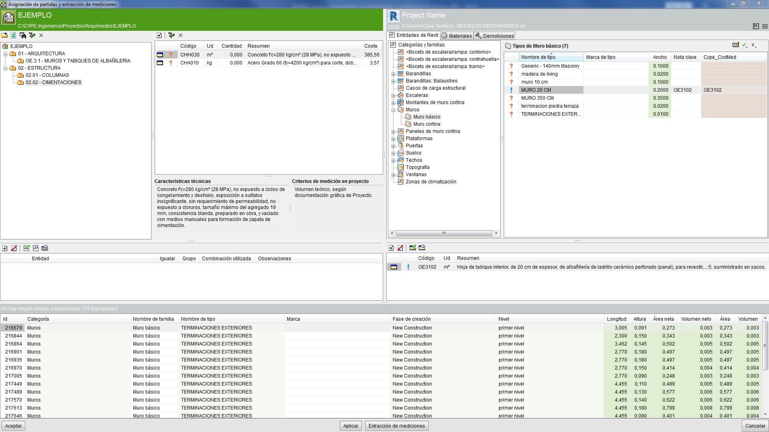This screenshot has width=769, height=432.
Task: Open the Demoliciones tab
Action: pyautogui.click(x=495, y=36)
